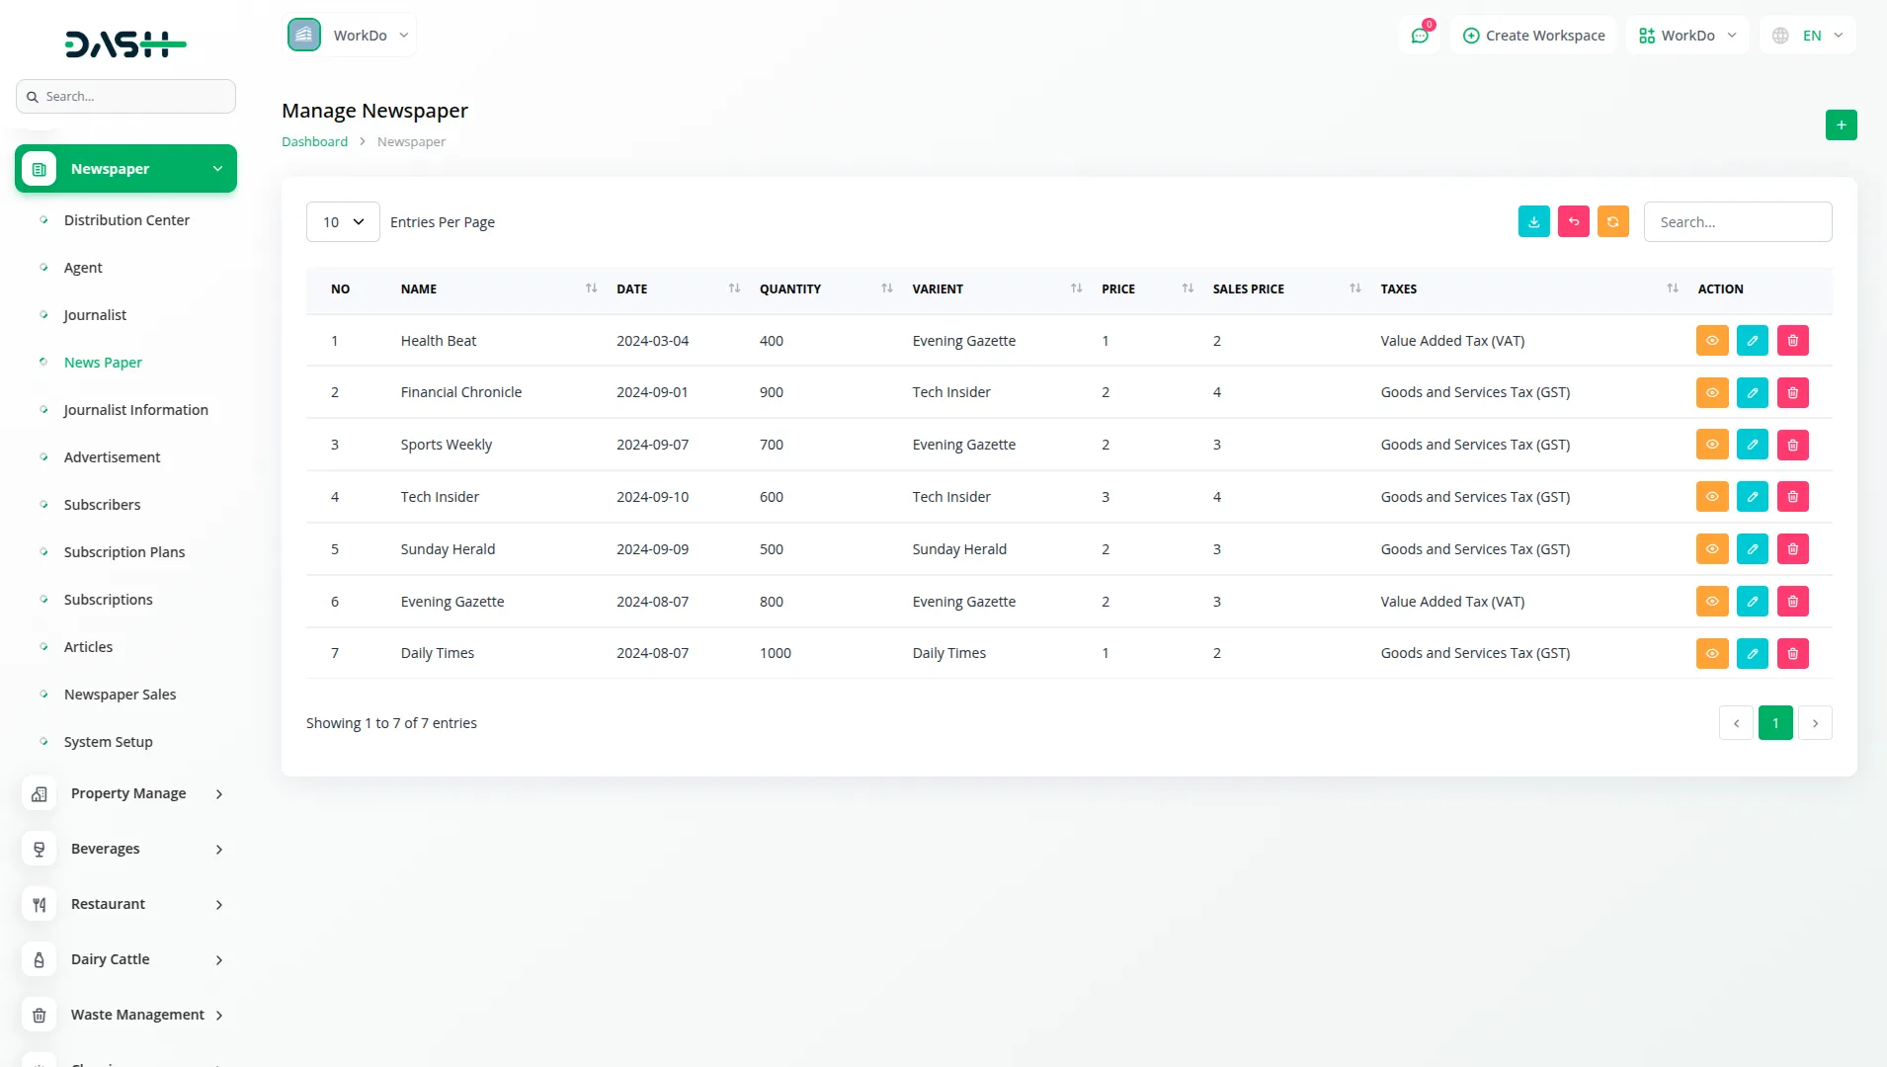This screenshot has height=1067, width=1887.
Task: Open the EN language dropdown
Action: click(x=1808, y=36)
